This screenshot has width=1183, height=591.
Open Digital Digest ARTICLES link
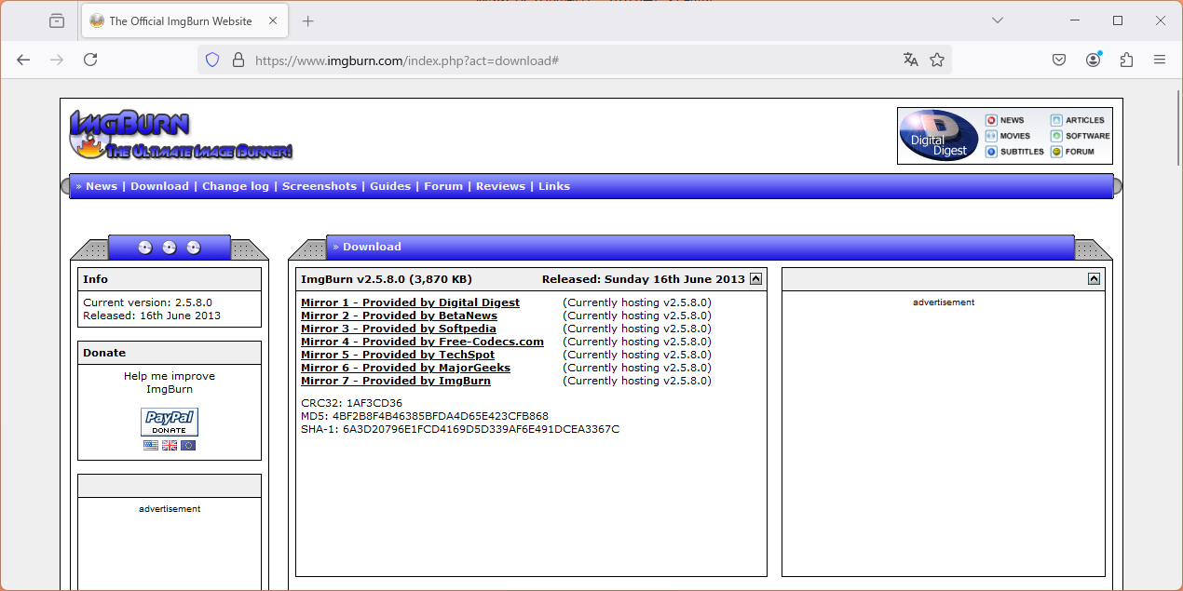click(x=1078, y=120)
